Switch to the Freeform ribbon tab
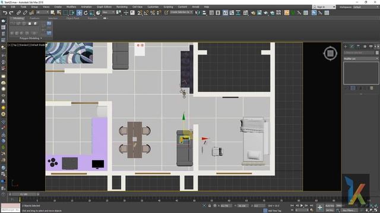Viewport: 380px width, 213px height. tap(34, 18)
